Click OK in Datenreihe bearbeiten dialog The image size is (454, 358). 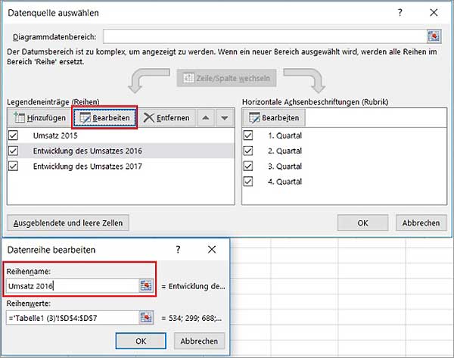click(x=141, y=341)
